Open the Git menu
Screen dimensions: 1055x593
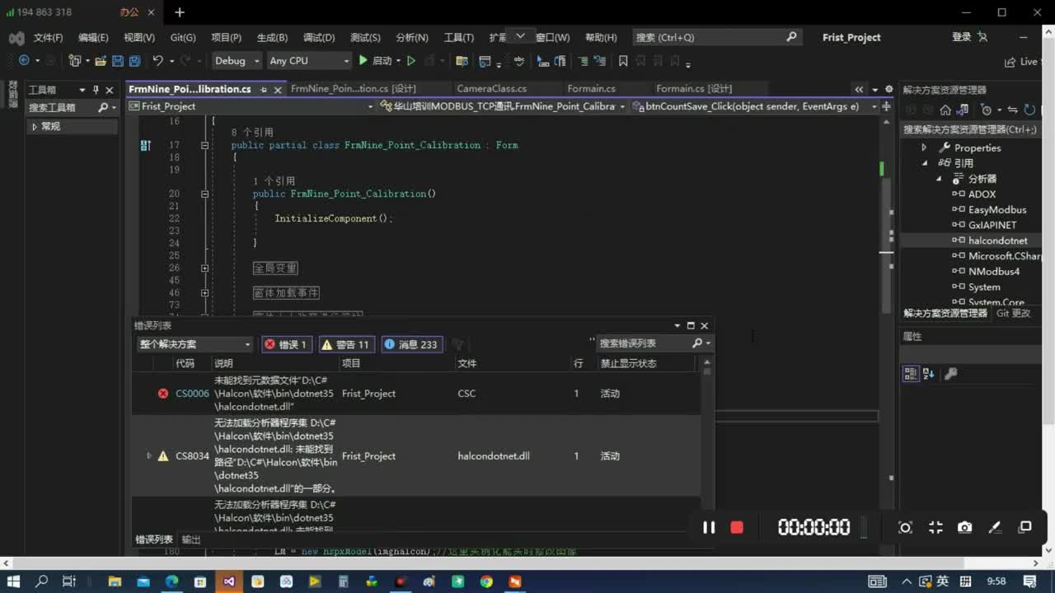183,37
